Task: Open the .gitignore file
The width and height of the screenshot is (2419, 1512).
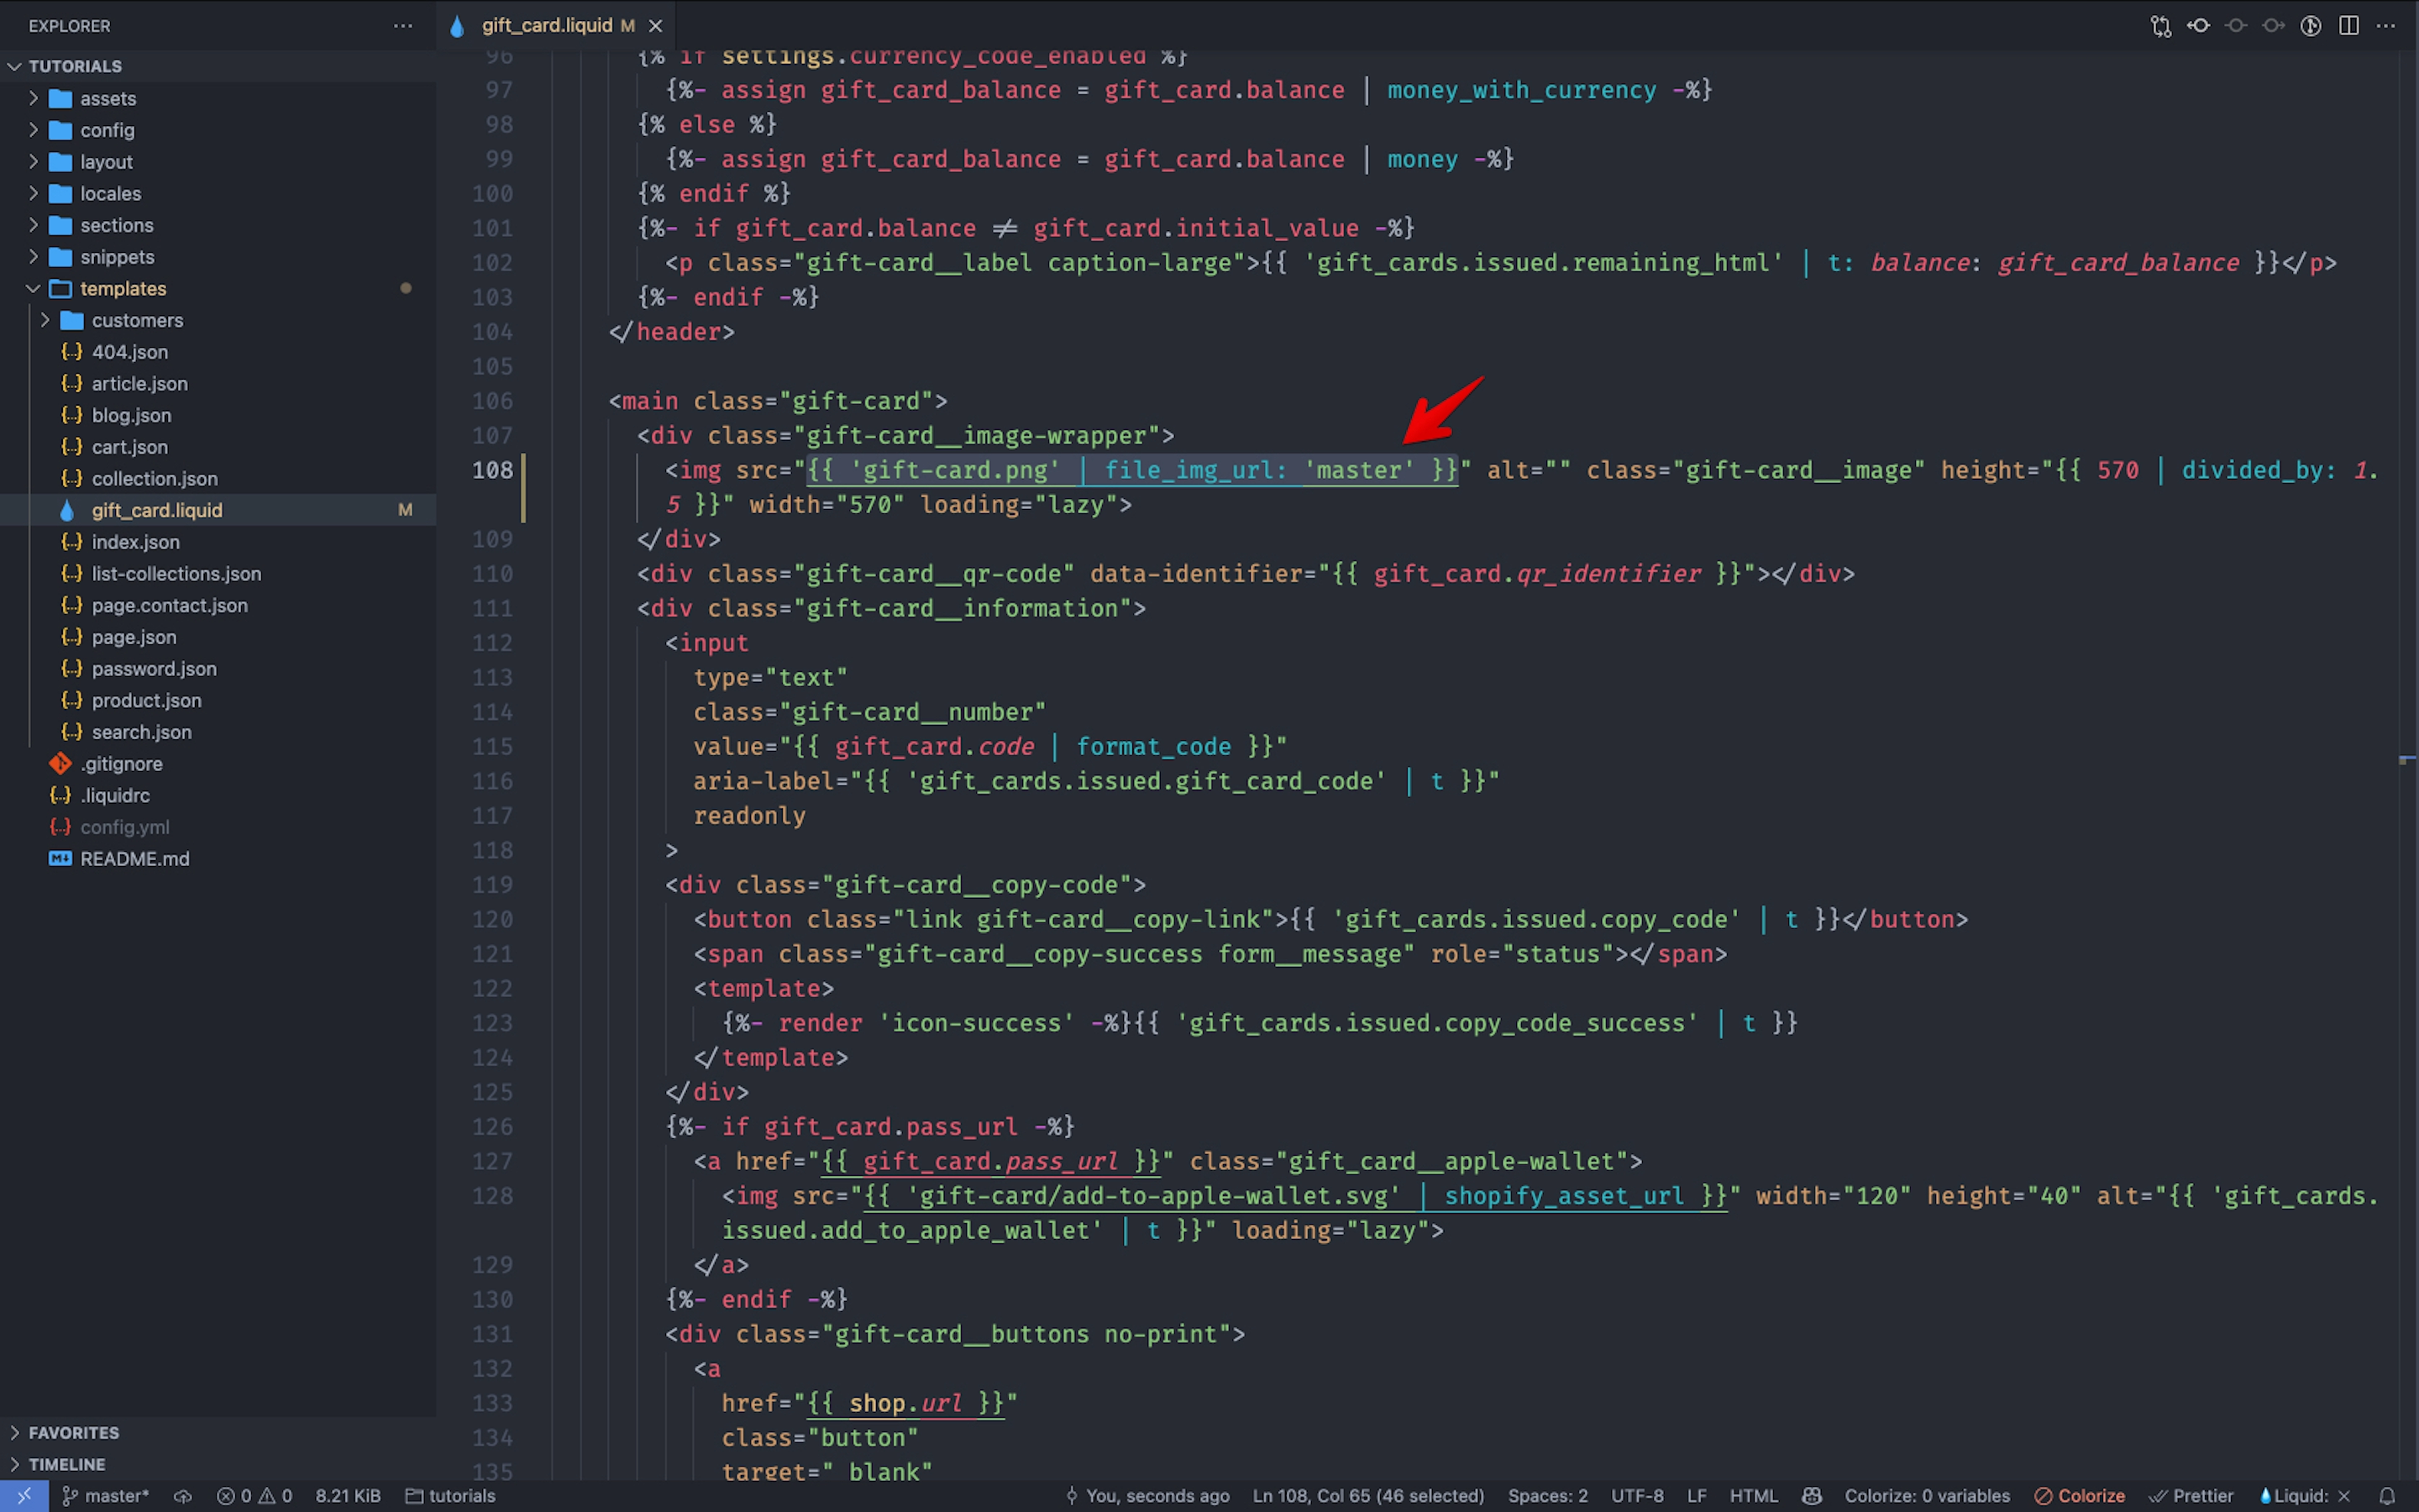Action: (x=218, y=763)
